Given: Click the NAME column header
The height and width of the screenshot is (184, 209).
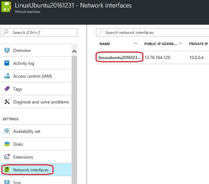Looking at the screenshot, I should tap(105, 44).
